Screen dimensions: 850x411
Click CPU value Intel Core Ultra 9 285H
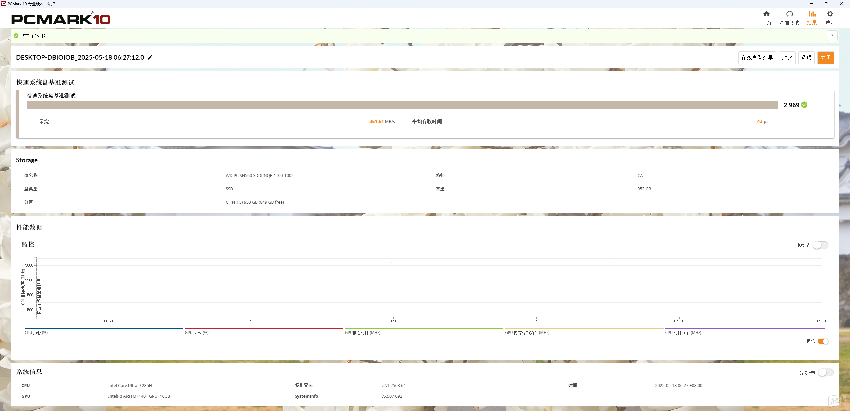(130, 385)
